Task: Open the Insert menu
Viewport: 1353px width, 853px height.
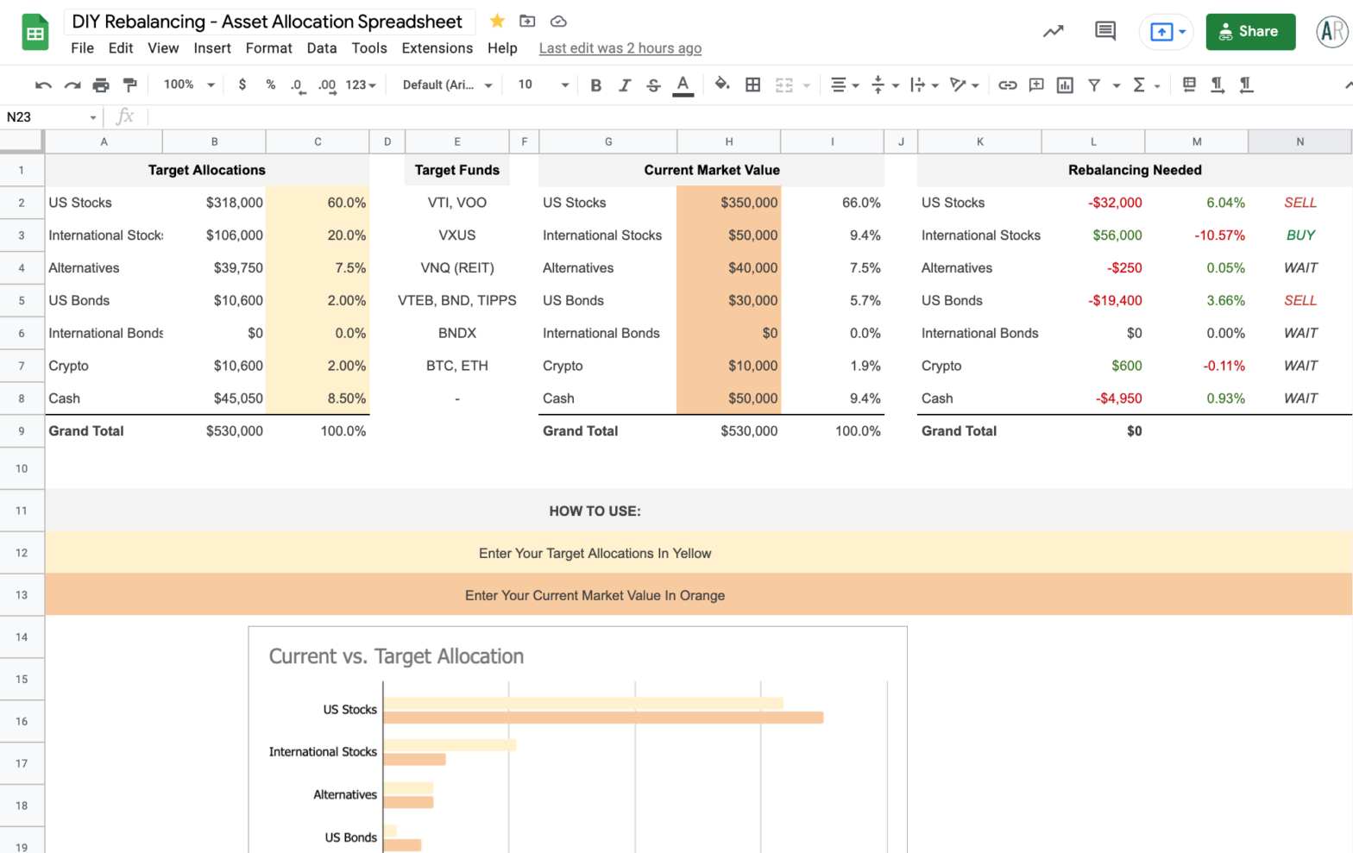Action: coord(212,48)
